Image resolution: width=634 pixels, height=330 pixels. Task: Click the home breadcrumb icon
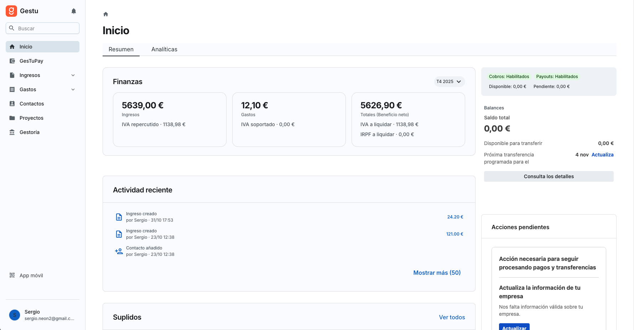pyautogui.click(x=105, y=14)
